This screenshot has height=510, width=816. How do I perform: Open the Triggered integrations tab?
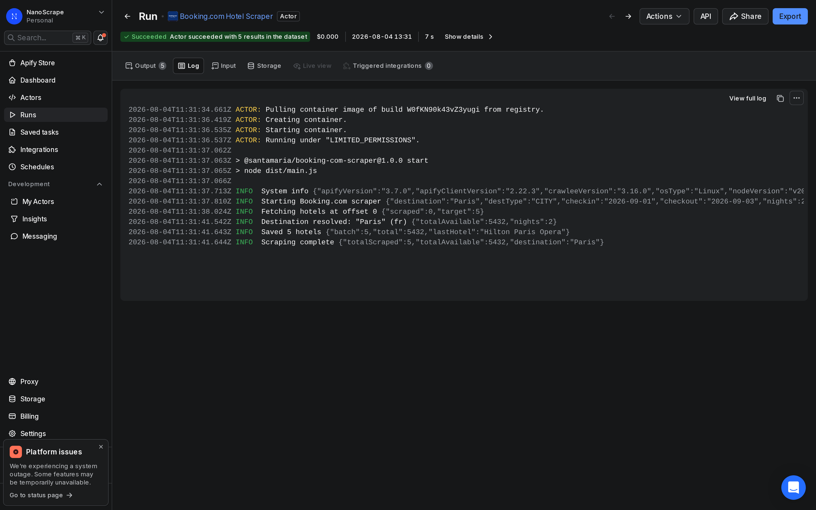click(388, 66)
